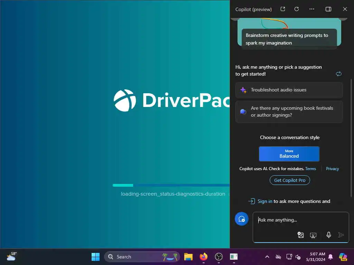Pick the book festivals suggestion
Screen dimensions: 354x265
point(289,112)
